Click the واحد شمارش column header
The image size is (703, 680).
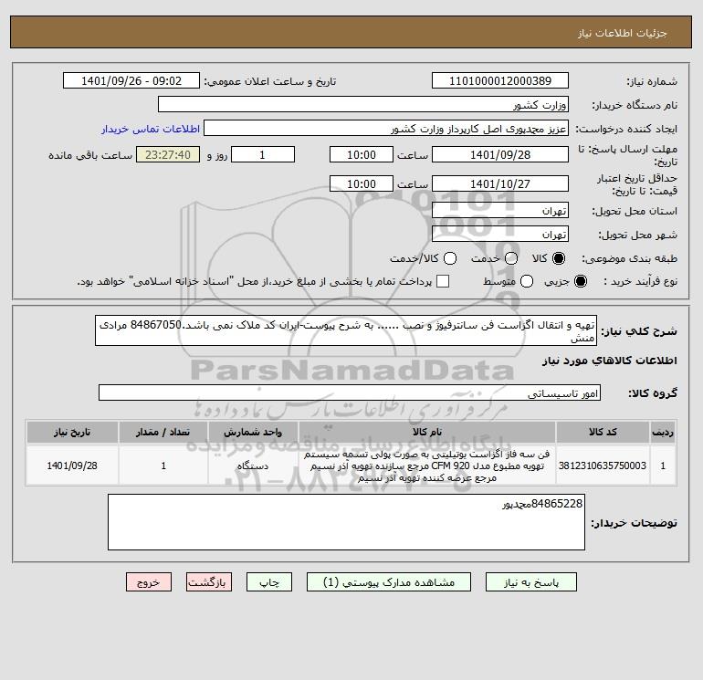point(253,432)
